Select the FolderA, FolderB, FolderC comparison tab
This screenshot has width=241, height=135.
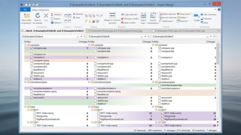pos(53,31)
